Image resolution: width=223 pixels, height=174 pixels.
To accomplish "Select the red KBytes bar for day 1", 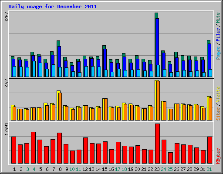I will pyautogui.click(x=14, y=150).
